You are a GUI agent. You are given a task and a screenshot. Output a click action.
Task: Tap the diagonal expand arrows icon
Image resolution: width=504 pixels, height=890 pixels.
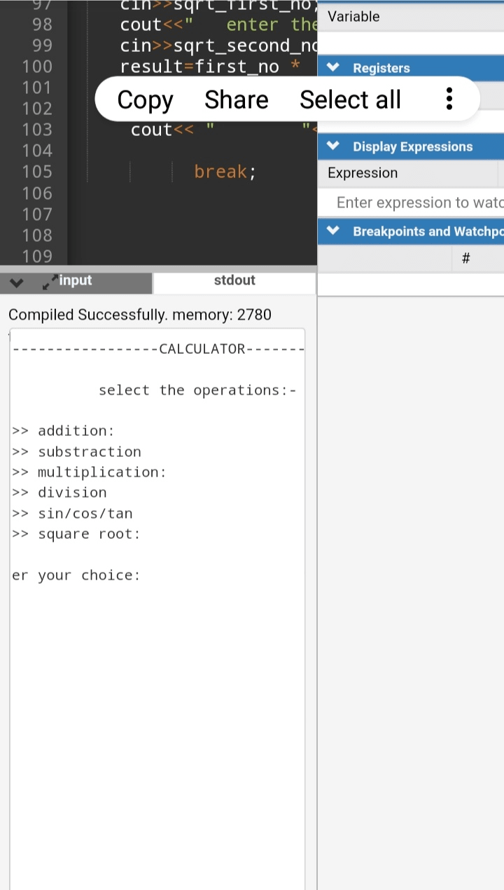click(49, 281)
